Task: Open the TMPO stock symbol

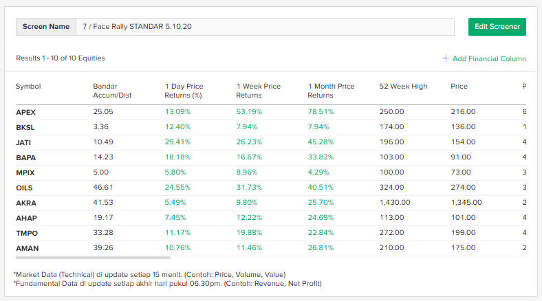Action: coord(26,233)
